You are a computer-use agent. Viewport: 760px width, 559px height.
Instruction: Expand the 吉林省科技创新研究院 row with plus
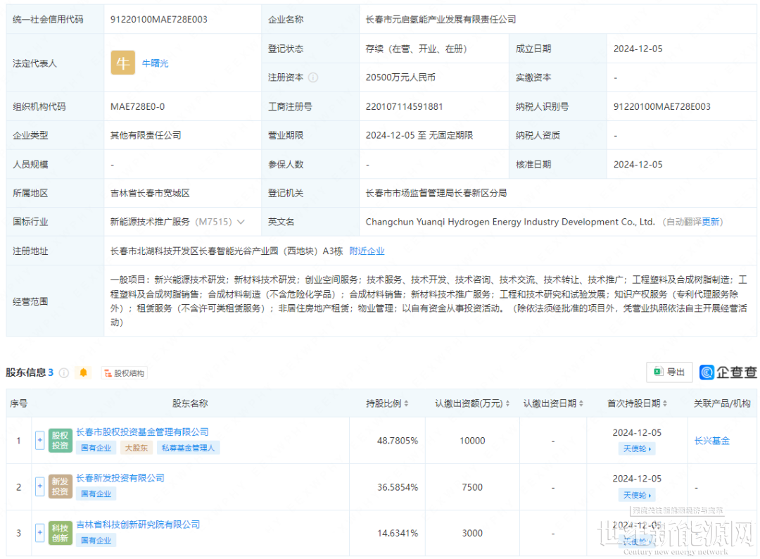tap(39, 533)
